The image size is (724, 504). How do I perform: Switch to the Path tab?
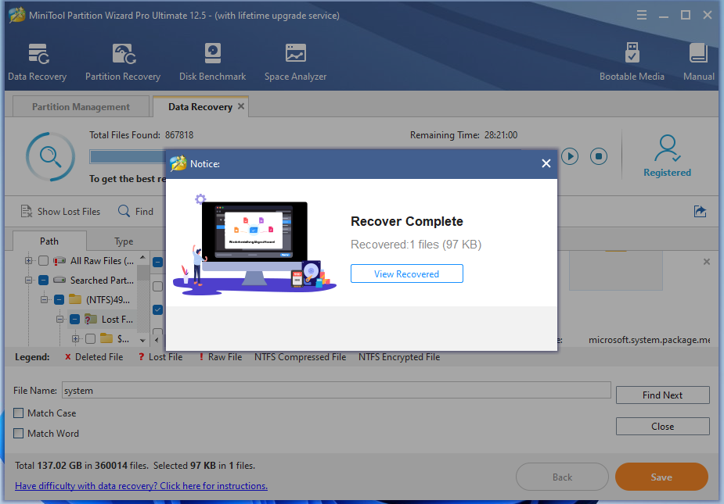coord(49,241)
